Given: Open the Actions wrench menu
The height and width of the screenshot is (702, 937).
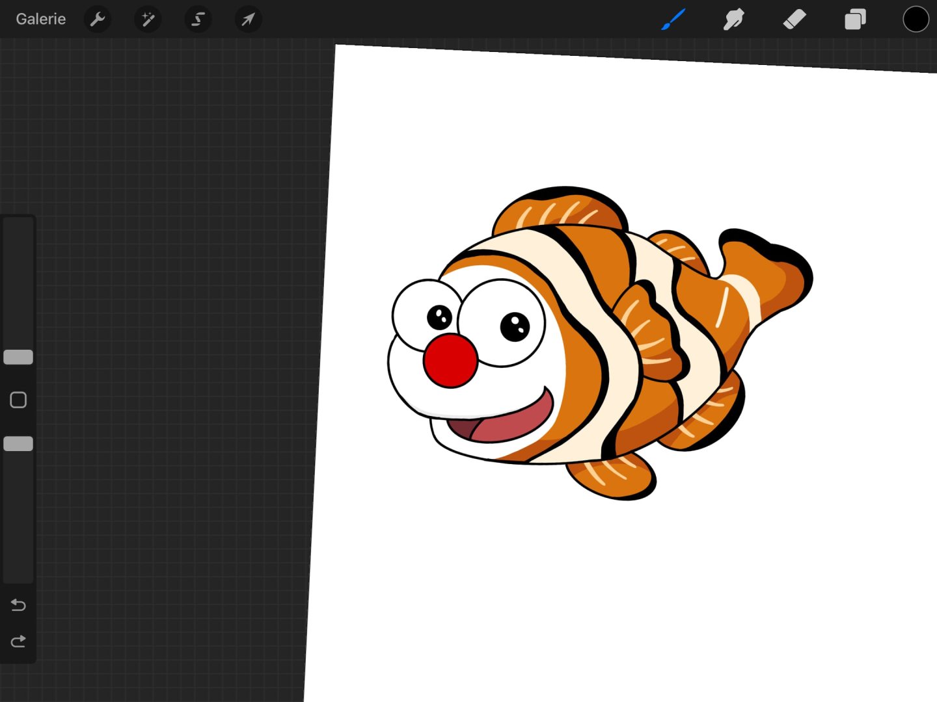Looking at the screenshot, I should (x=98, y=19).
